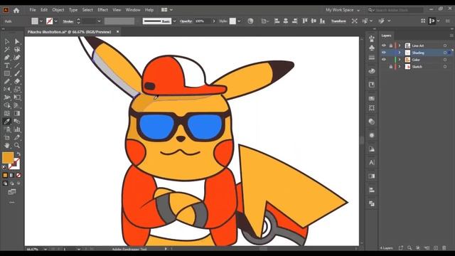
Task: Switch to Pikachu Illustration.ai document tab
Action: click(70, 31)
